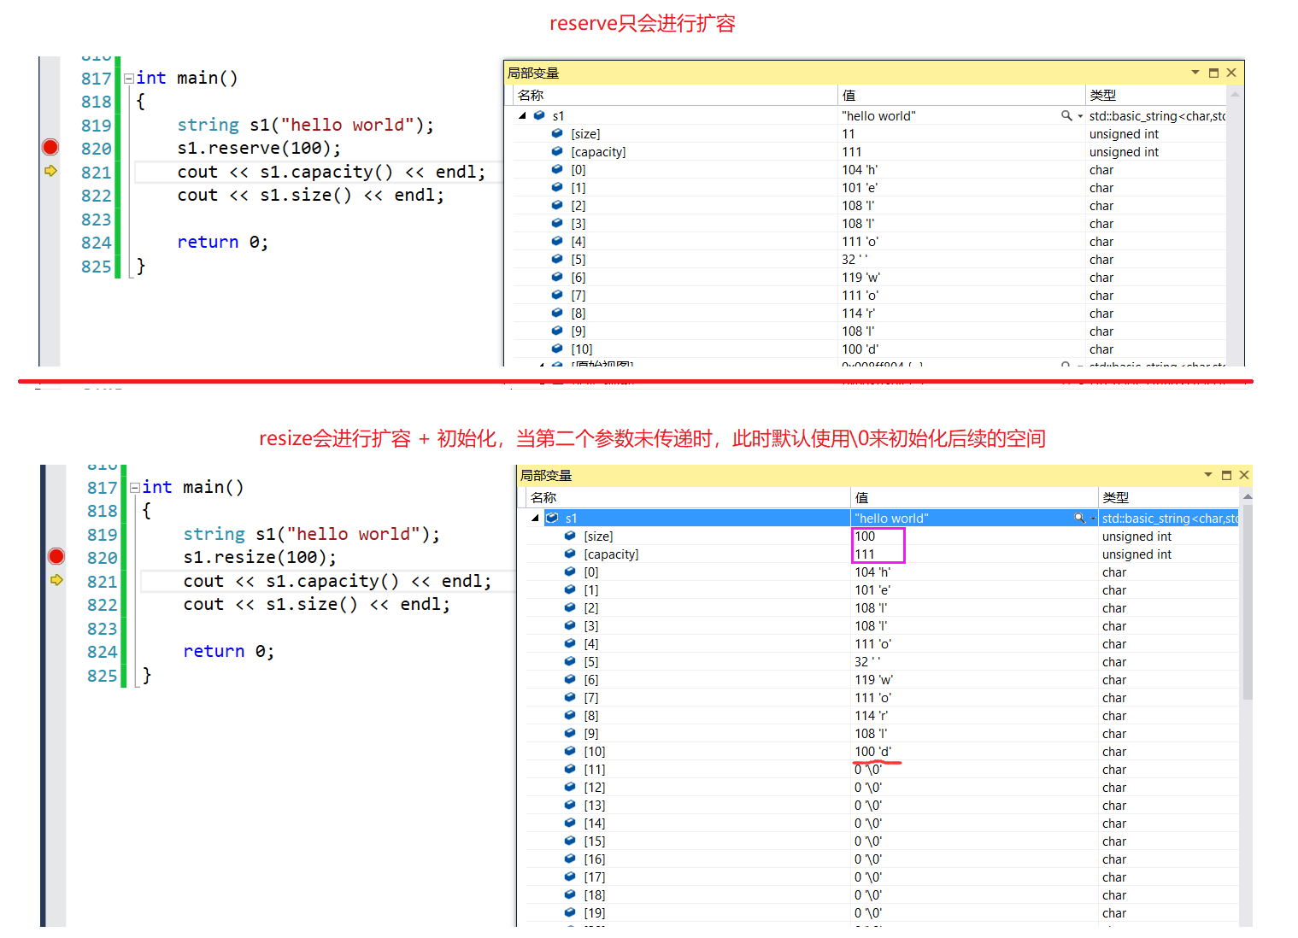The height and width of the screenshot is (938, 1298).
Task: Toggle breakpoint on line 820 in lower editor
Action: pyautogui.click(x=56, y=556)
